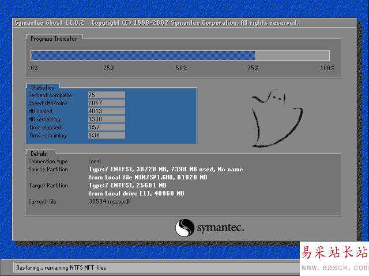
Task: Click the Progress Indicator panel title
Action: (x=54, y=39)
